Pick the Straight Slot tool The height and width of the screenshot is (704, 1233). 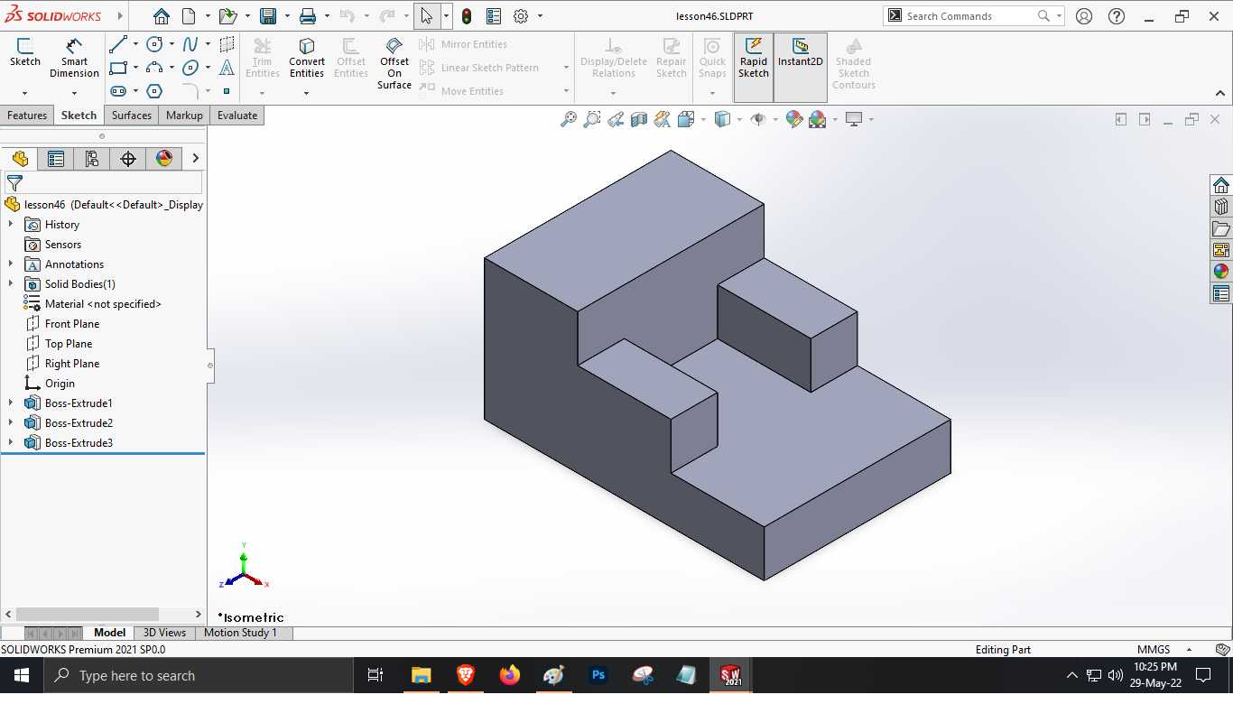(x=118, y=91)
